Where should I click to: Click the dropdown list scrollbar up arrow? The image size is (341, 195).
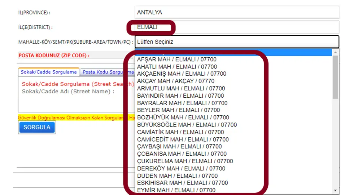[336, 53]
